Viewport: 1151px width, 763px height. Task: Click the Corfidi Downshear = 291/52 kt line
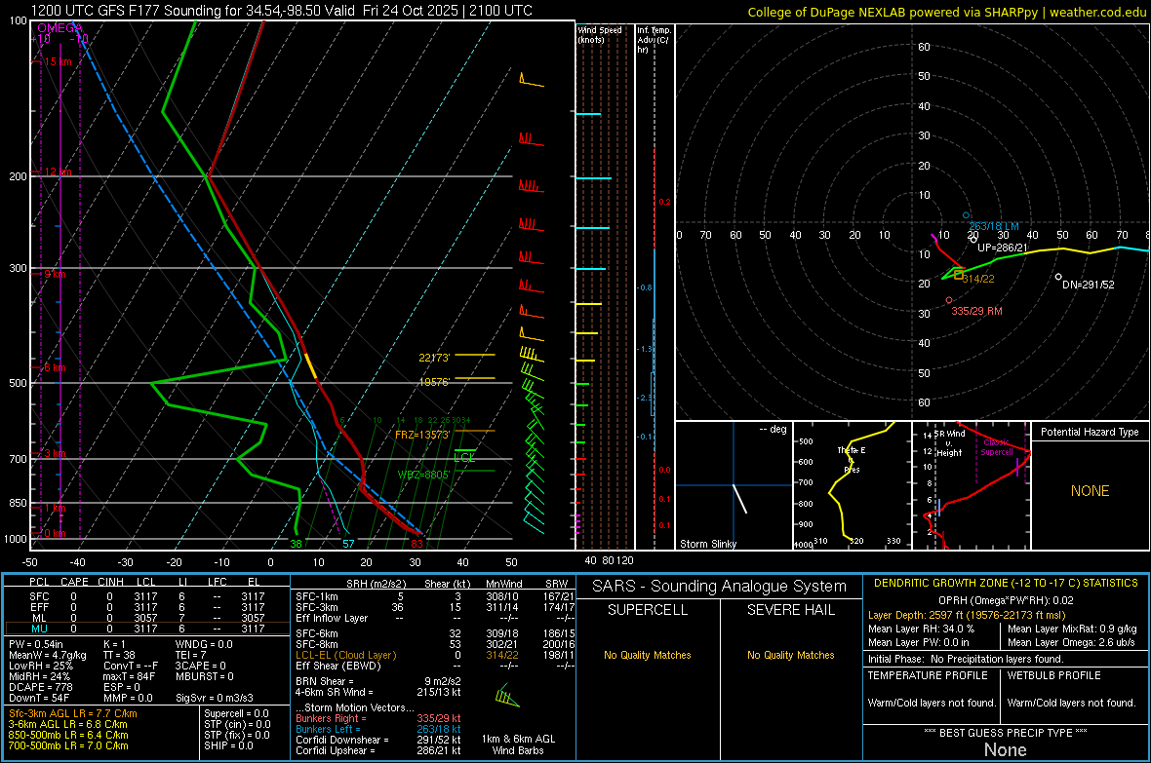[x=378, y=740]
